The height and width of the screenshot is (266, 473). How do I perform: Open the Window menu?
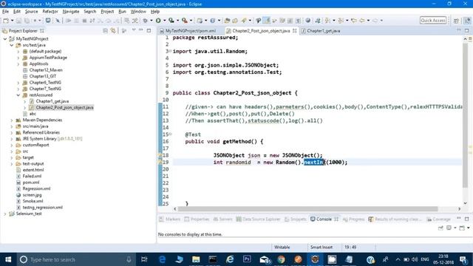coord(138,12)
